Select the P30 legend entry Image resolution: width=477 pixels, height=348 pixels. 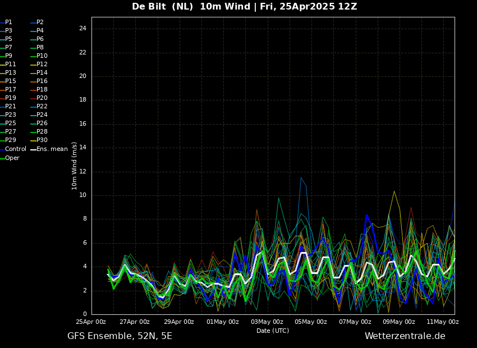coord(42,140)
